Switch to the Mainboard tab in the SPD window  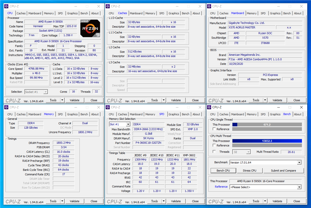point(136,114)
